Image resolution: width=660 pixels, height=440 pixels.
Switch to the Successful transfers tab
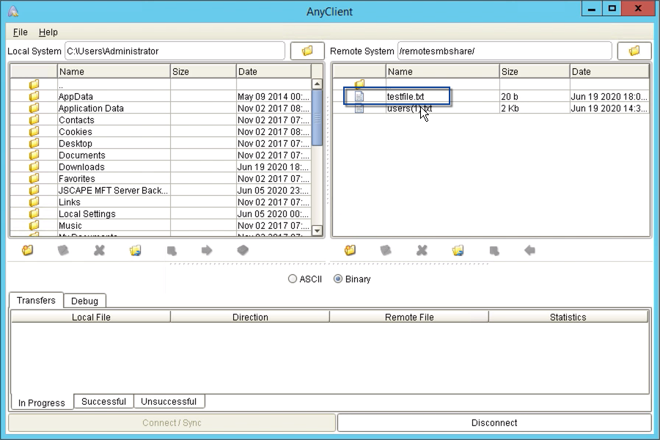point(103,401)
